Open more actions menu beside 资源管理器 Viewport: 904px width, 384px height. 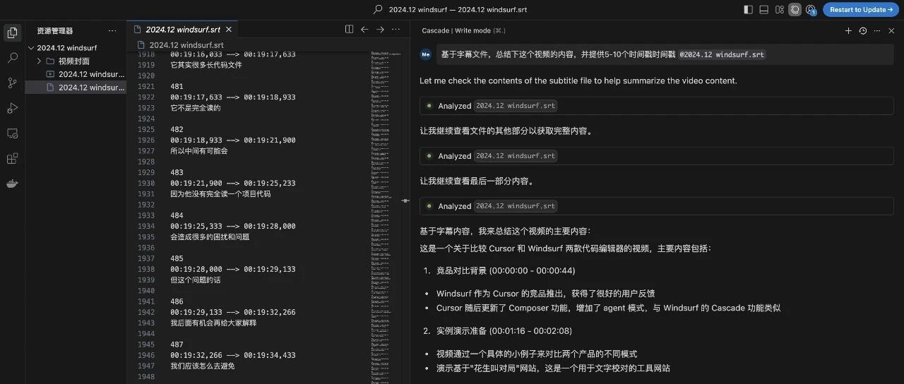(x=112, y=30)
